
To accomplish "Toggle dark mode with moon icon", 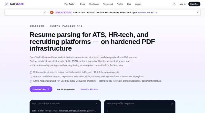I will coord(175,4).
